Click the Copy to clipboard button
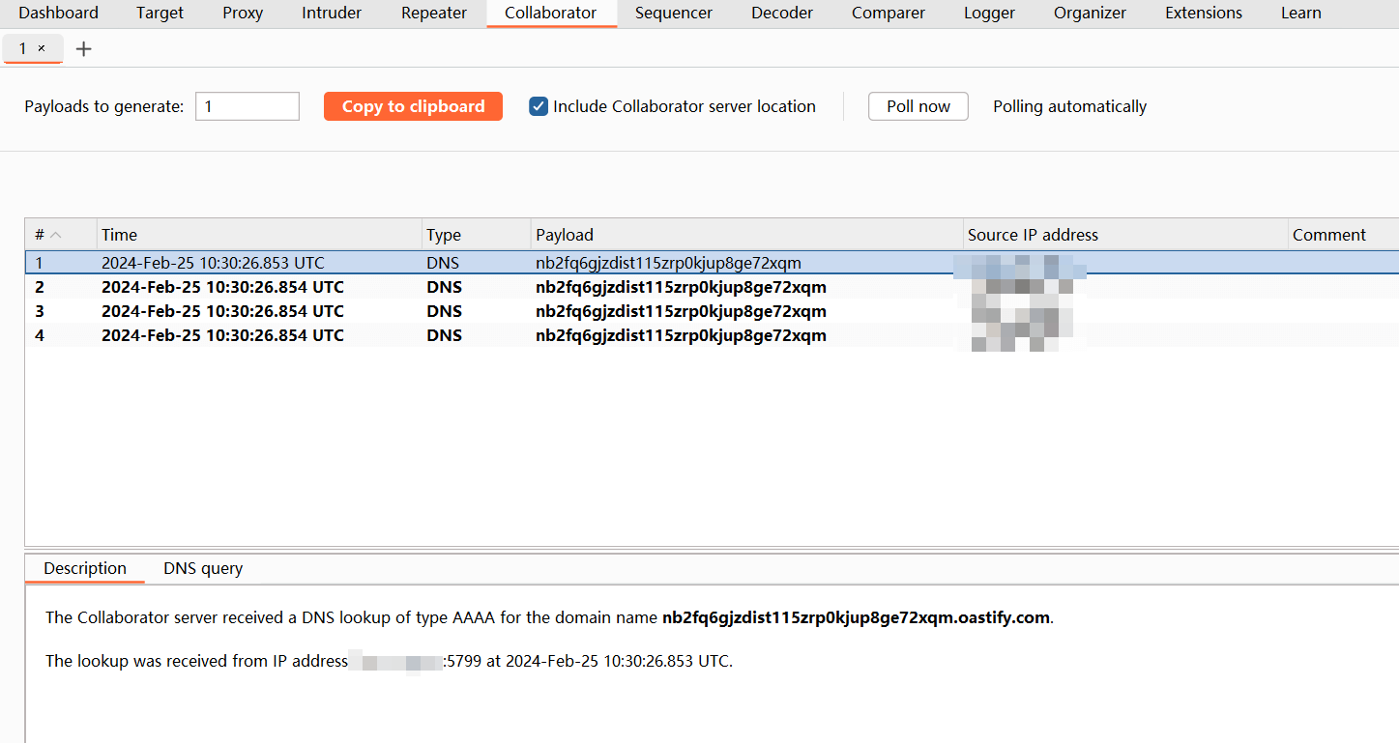 coord(413,106)
